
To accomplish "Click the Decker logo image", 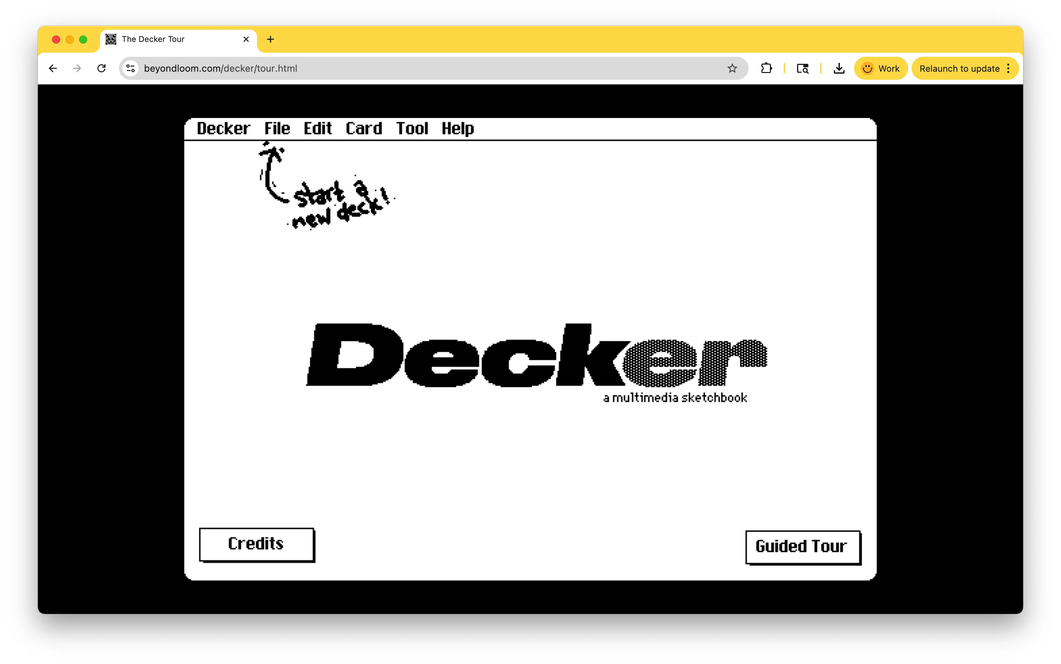I will click(537, 355).
